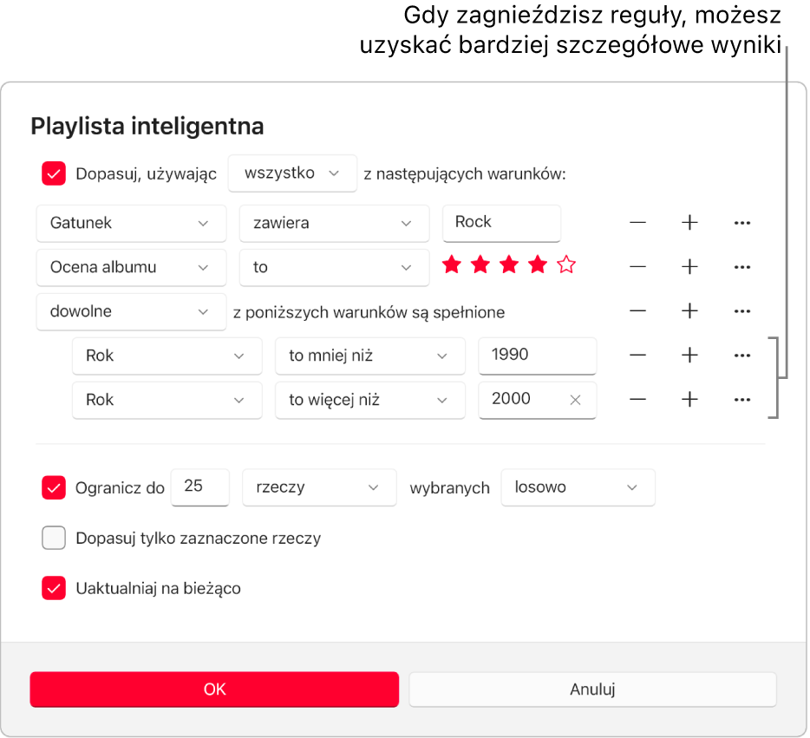The width and height of the screenshot is (810, 738).
Task: Add a new rule below the Rock rule
Action: pos(689,223)
